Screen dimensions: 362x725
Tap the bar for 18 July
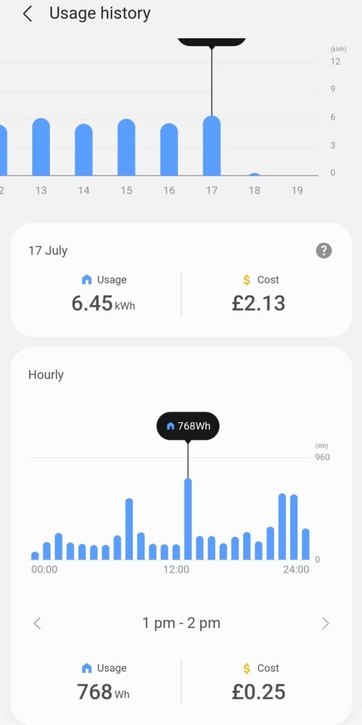254,175
